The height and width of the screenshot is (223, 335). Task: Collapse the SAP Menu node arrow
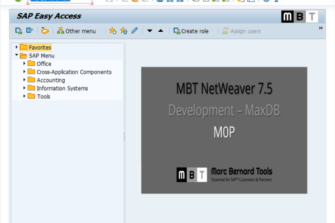click(17, 56)
